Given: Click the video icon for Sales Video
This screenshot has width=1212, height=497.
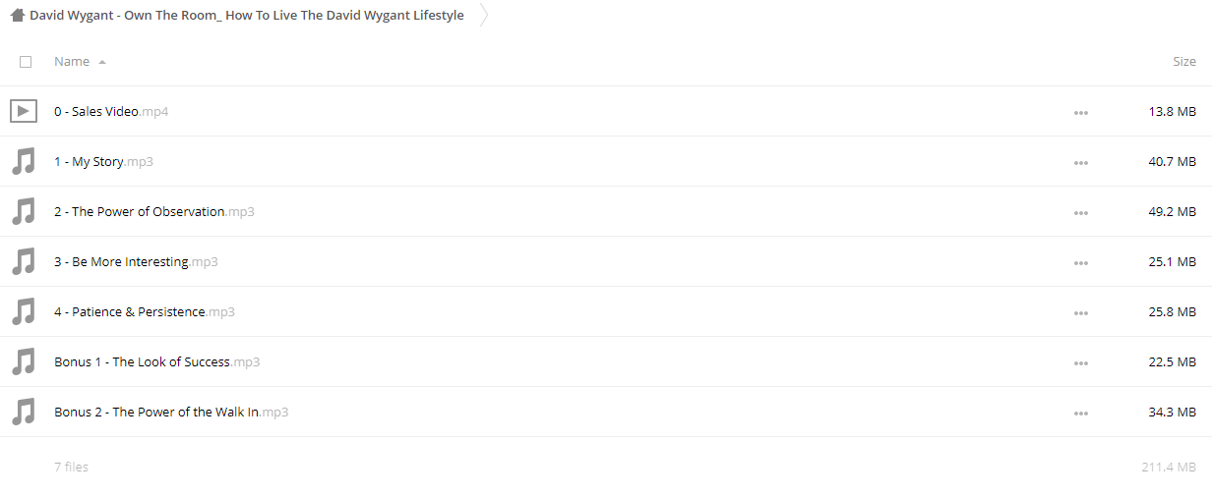Looking at the screenshot, I should click(x=24, y=111).
